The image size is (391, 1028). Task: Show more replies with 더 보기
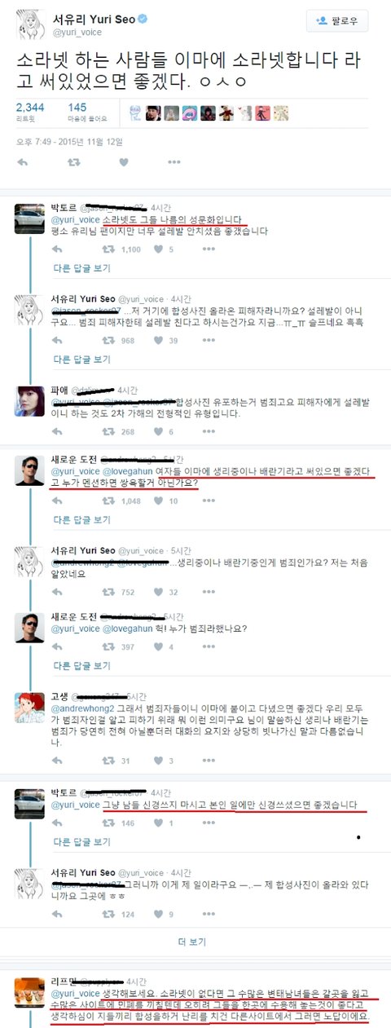tap(192, 942)
